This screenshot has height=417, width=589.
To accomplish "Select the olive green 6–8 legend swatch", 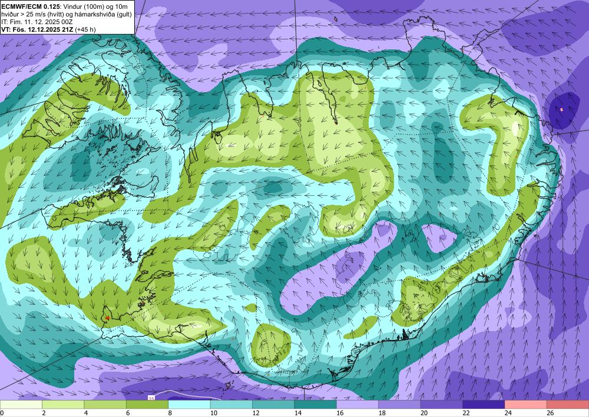I will pyautogui.click(x=147, y=405).
